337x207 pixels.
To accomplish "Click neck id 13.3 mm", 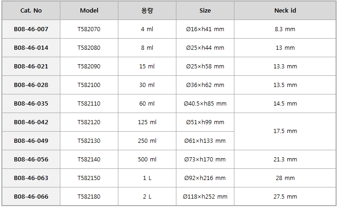I will point(285,67).
